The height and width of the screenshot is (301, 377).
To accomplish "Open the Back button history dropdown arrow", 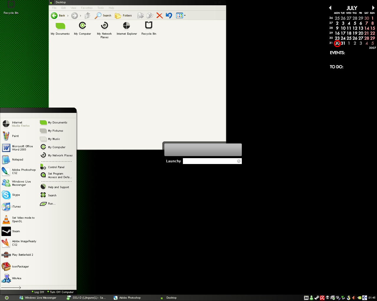I will pos(68,16).
